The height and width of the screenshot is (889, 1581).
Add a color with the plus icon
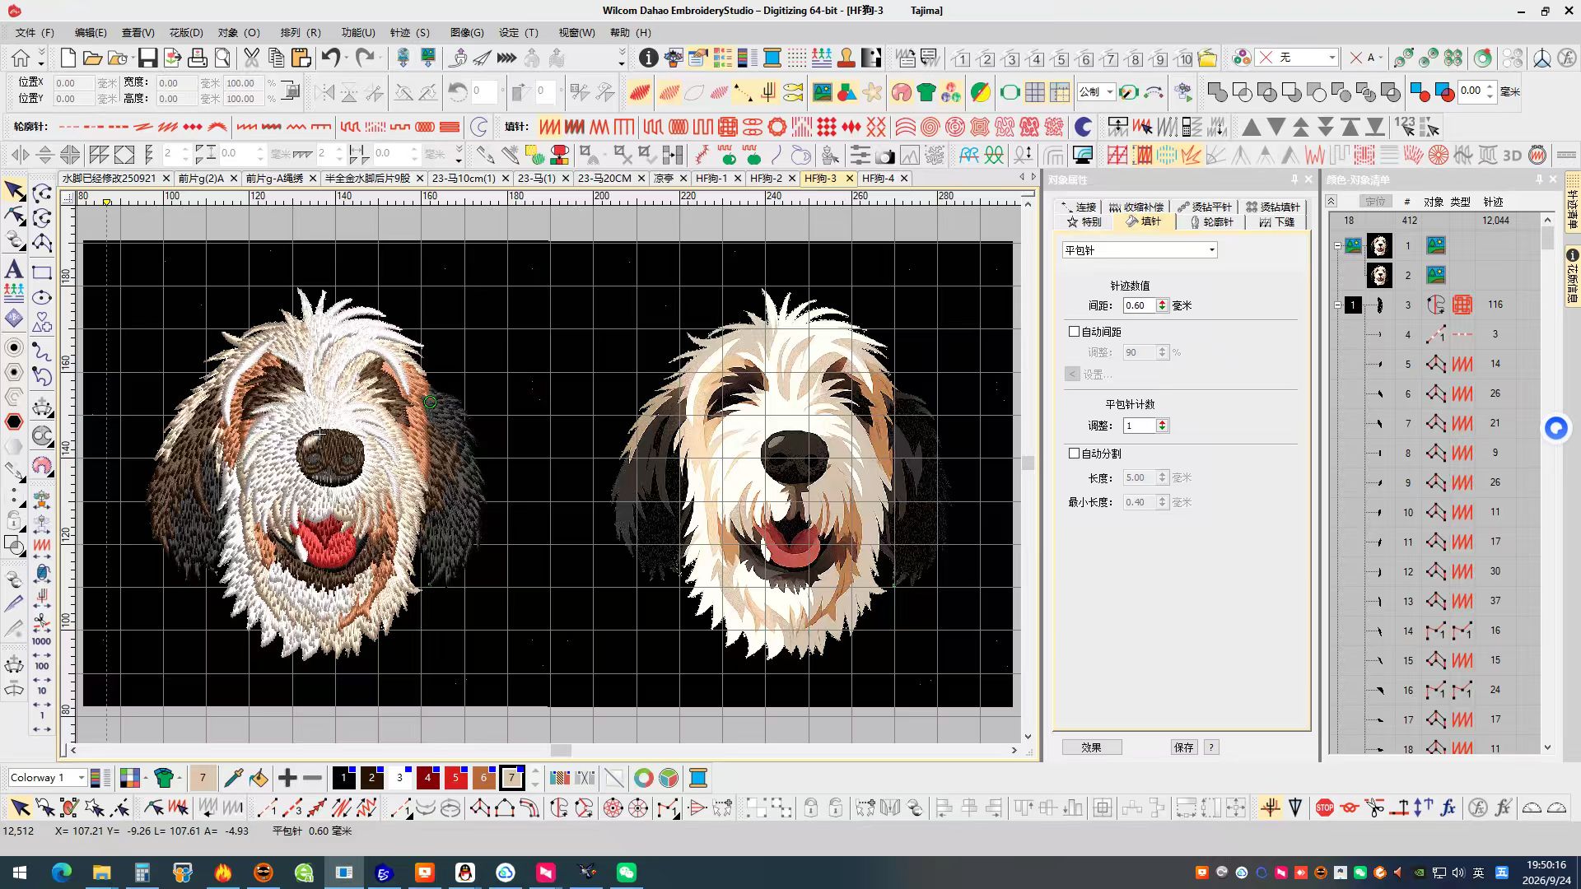pos(287,778)
